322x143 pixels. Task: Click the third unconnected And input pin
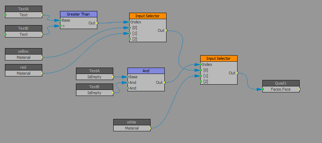(128, 88)
